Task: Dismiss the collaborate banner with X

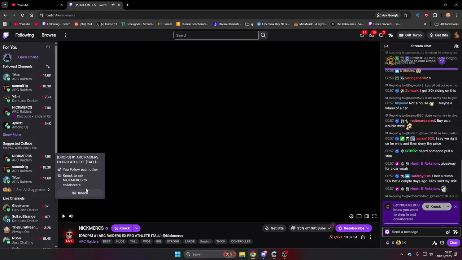Action: tap(456, 207)
